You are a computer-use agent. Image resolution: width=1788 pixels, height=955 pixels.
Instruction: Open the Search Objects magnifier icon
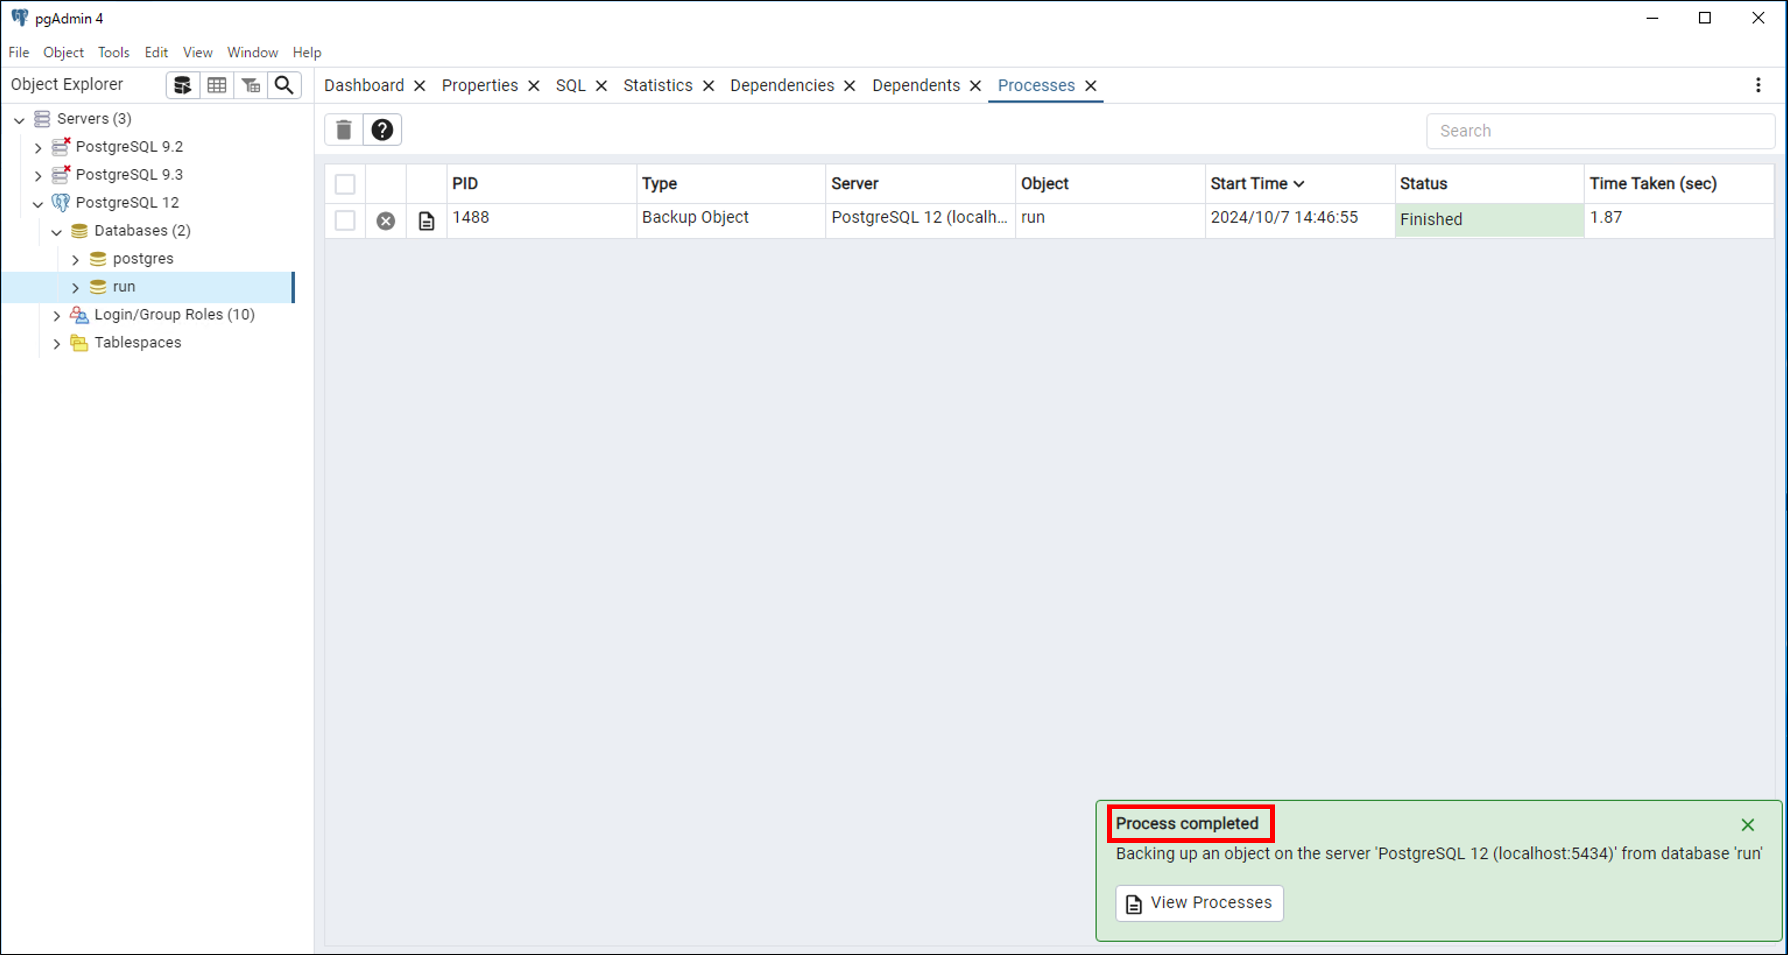pos(284,85)
